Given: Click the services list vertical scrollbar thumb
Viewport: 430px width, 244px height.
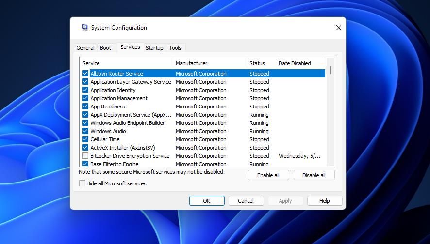Looking at the screenshot, I should click(331, 70).
